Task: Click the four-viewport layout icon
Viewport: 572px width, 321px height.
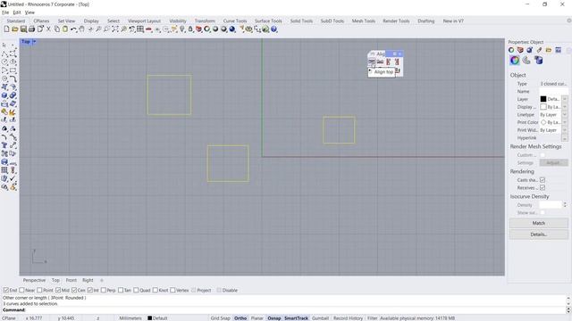Action: 140,29
